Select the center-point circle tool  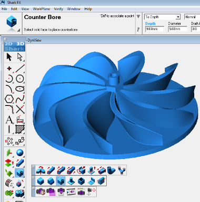pyautogui.click(x=20, y=79)
